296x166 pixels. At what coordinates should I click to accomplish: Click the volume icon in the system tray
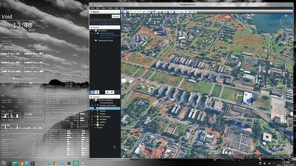coord(265,163)
